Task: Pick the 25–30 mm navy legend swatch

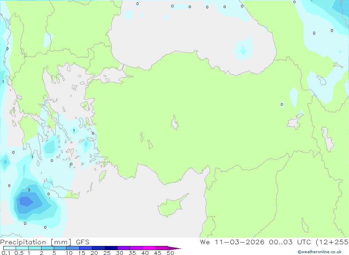Action: click(x=111, y=248)
